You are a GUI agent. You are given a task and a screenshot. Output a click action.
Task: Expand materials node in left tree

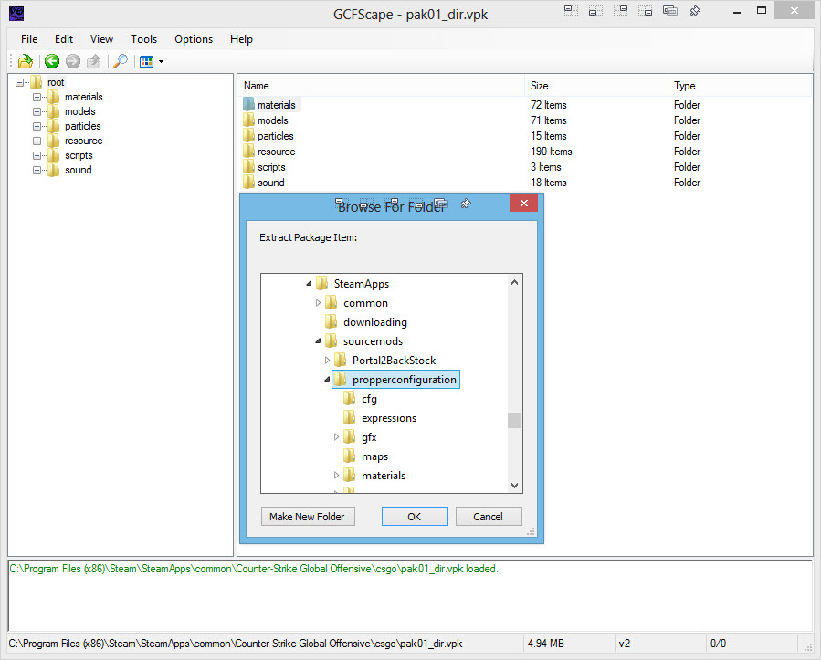pyautogui.click(x=37, y=97)
